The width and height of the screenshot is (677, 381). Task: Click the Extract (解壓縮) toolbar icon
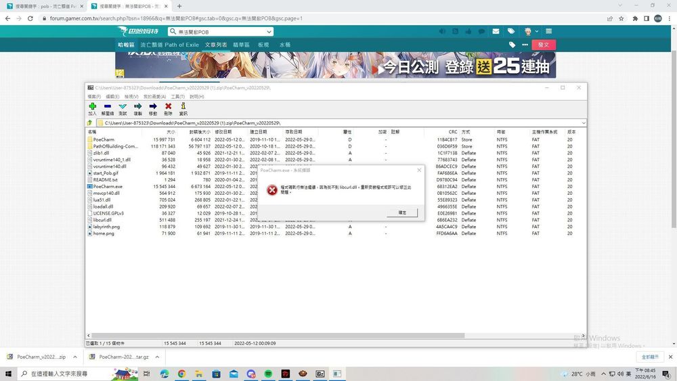click(107, 107)
